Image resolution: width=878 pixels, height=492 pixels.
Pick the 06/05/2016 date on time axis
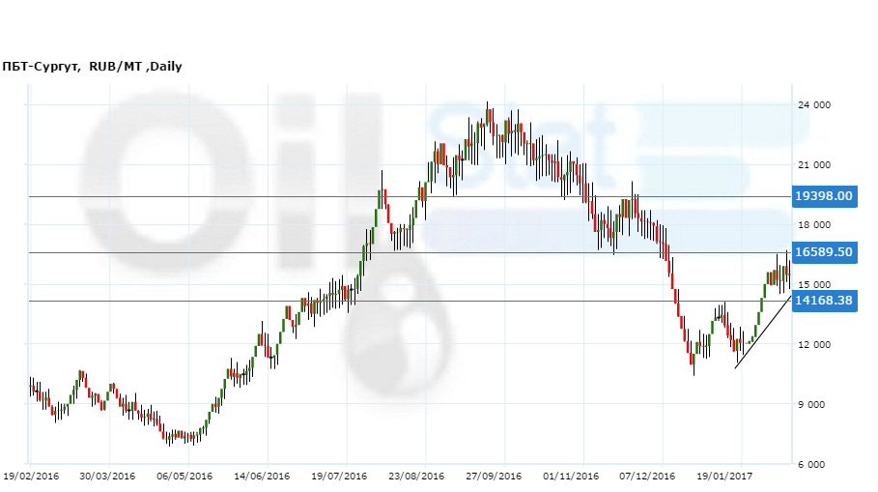pyautogui.click(x=184, y=477)
